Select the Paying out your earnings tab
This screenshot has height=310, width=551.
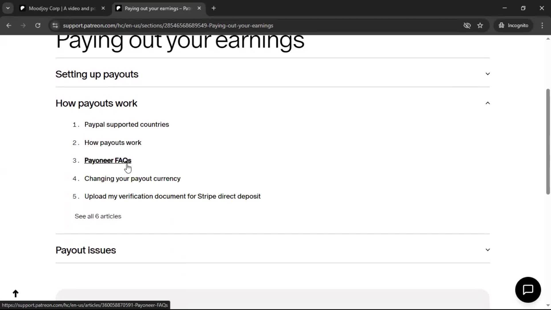coord(158,8)
